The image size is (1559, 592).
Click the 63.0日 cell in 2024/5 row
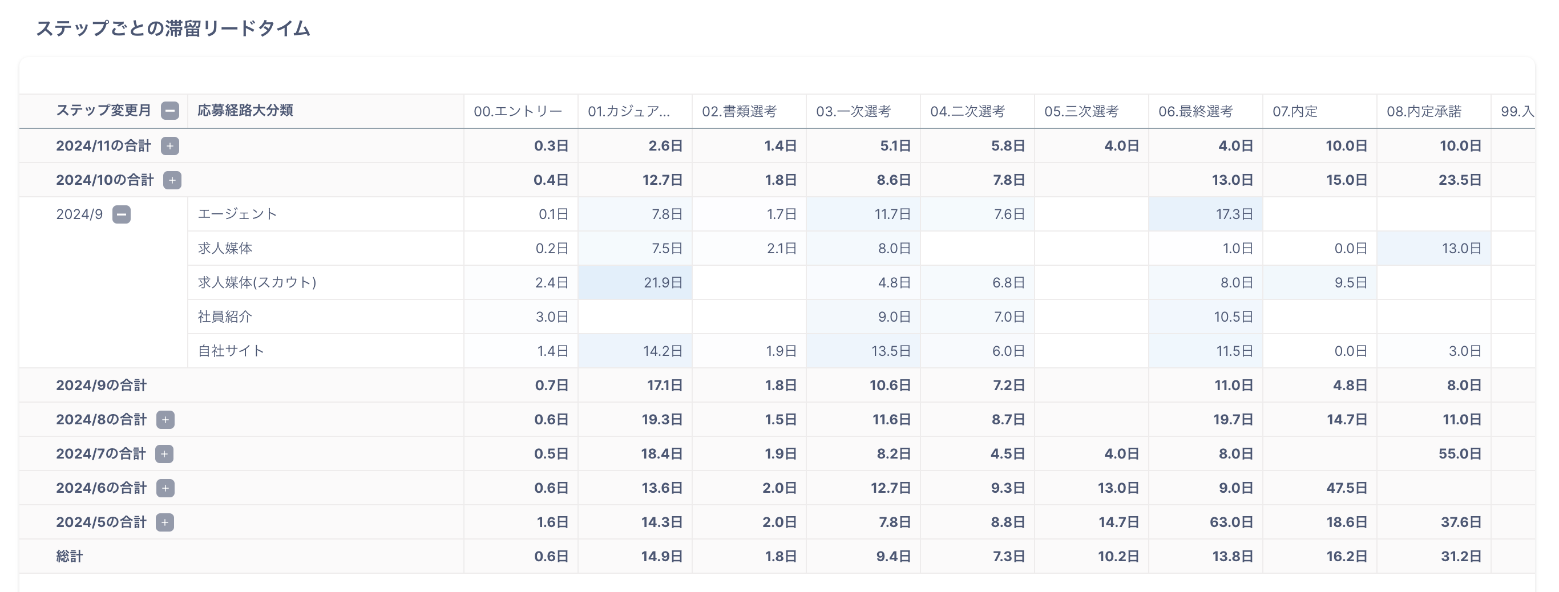(1231, 522)
